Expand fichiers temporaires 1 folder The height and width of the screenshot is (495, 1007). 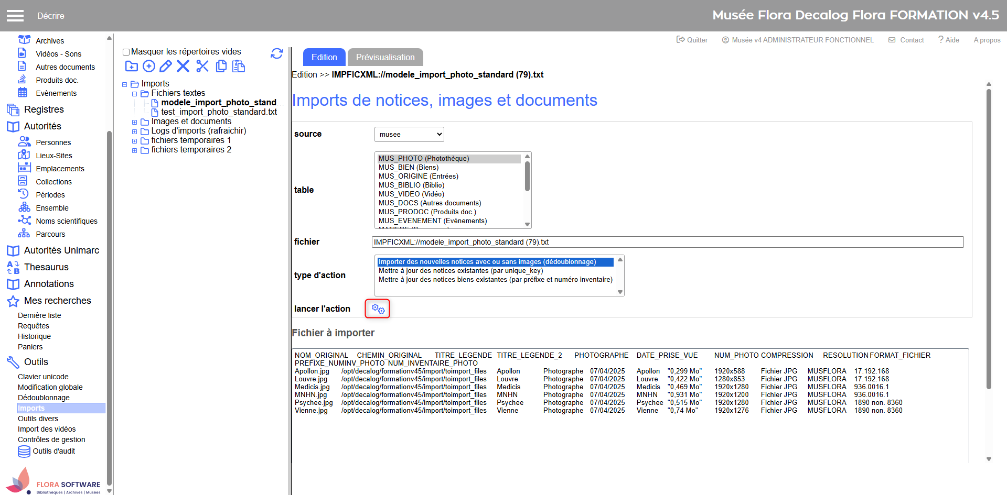pos(135,141)
